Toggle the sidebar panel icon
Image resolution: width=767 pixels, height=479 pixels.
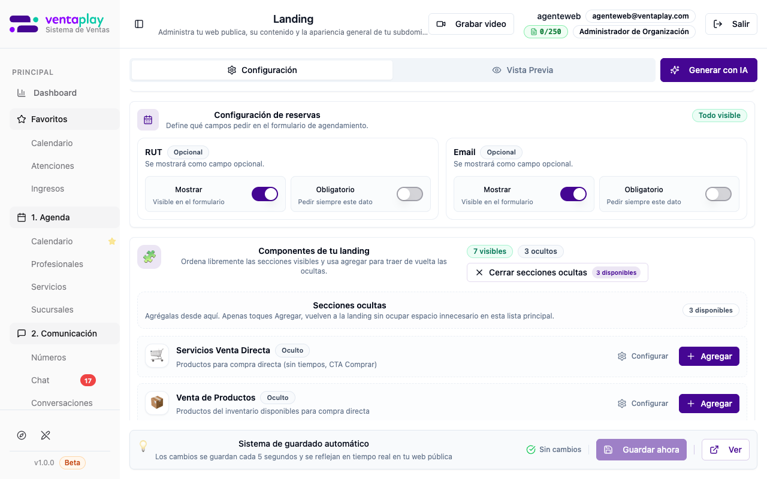coord(139,24)
